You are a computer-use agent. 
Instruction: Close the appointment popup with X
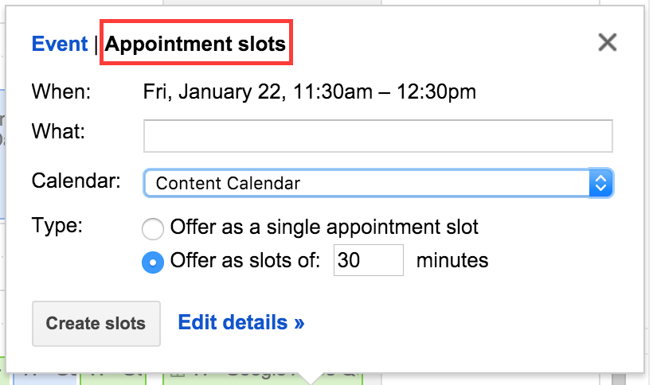[608, 43]
